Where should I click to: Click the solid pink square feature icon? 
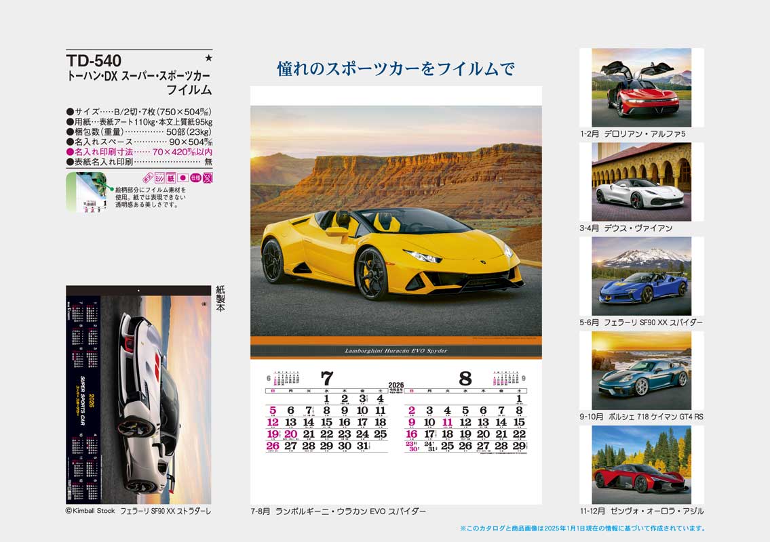coord(208,178)
